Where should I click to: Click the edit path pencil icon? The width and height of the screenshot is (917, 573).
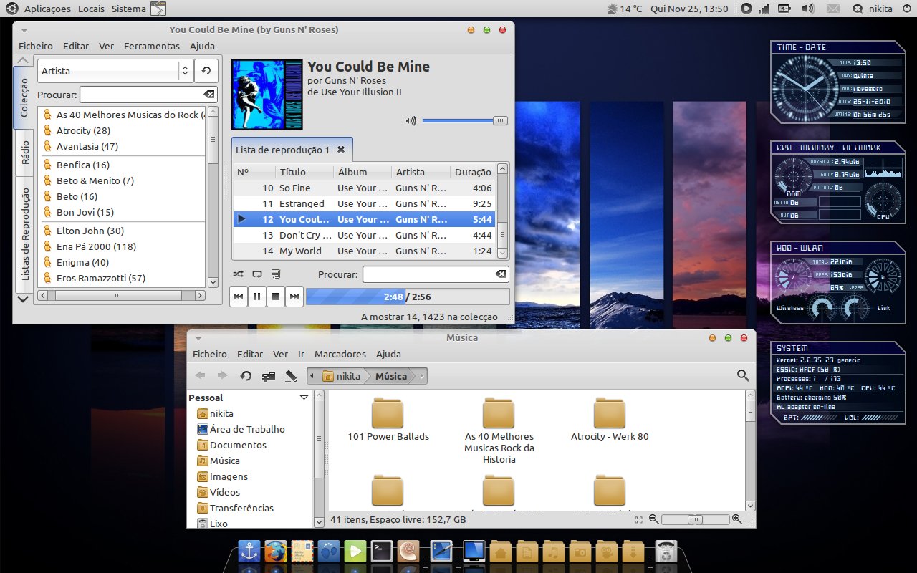point(291,375)
